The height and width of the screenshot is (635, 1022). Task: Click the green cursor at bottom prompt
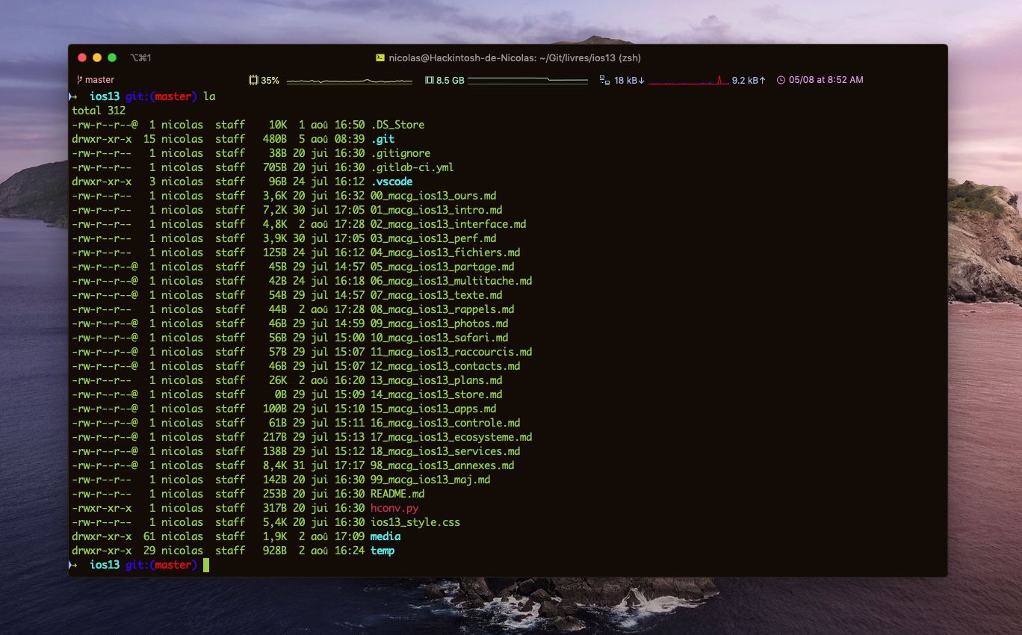tap(206, 565)
